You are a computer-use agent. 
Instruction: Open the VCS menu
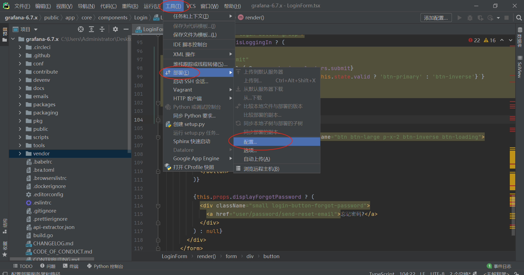[191, 6]
